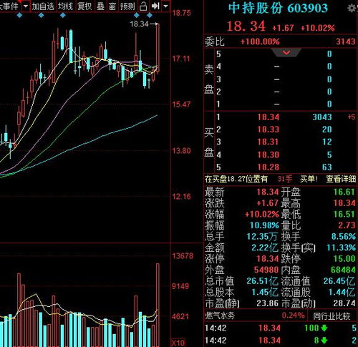Viewport: 358px width, 347px height.
Task: Click the green arrow beside the 8-lot trade
Action: (324, 341)
